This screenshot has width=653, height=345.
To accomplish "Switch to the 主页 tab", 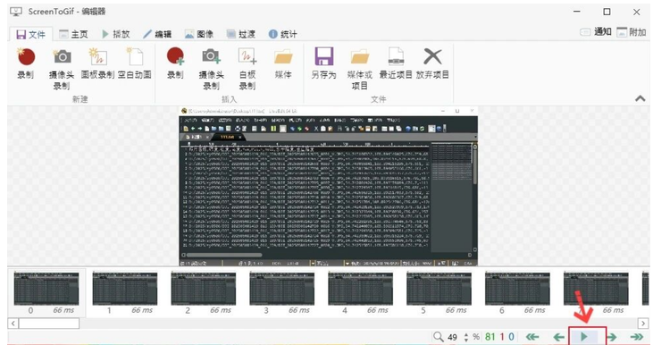I will coord(73,34).
